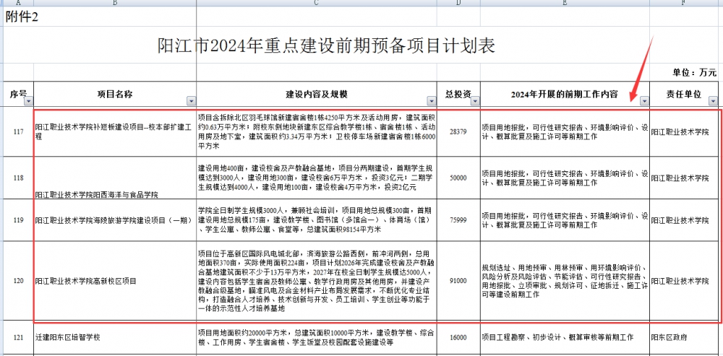Open the 建设内容及规模 filter dropdown

432,101
